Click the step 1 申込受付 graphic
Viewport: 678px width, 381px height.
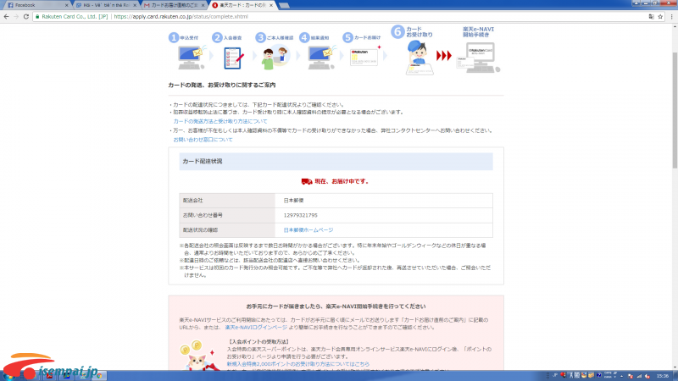[187, 51]
